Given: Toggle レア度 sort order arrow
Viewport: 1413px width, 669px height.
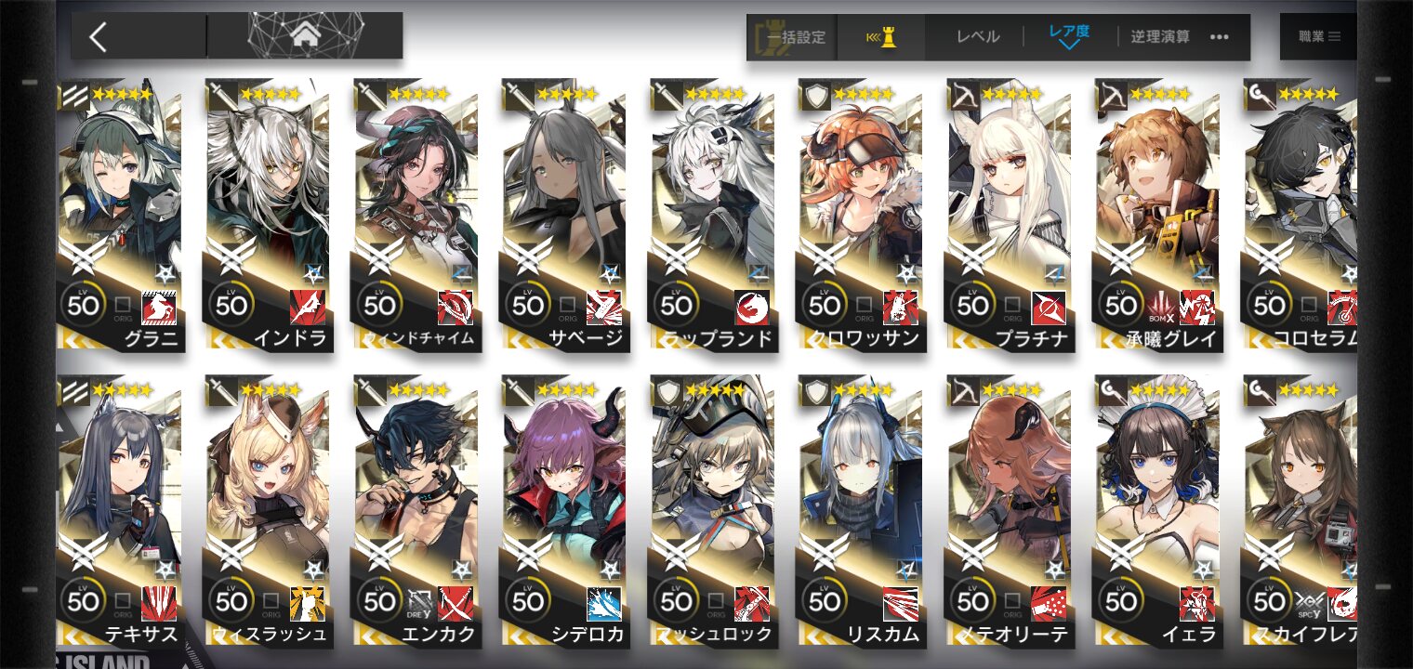Looking at the screenshot, I should coord(1069,45).
